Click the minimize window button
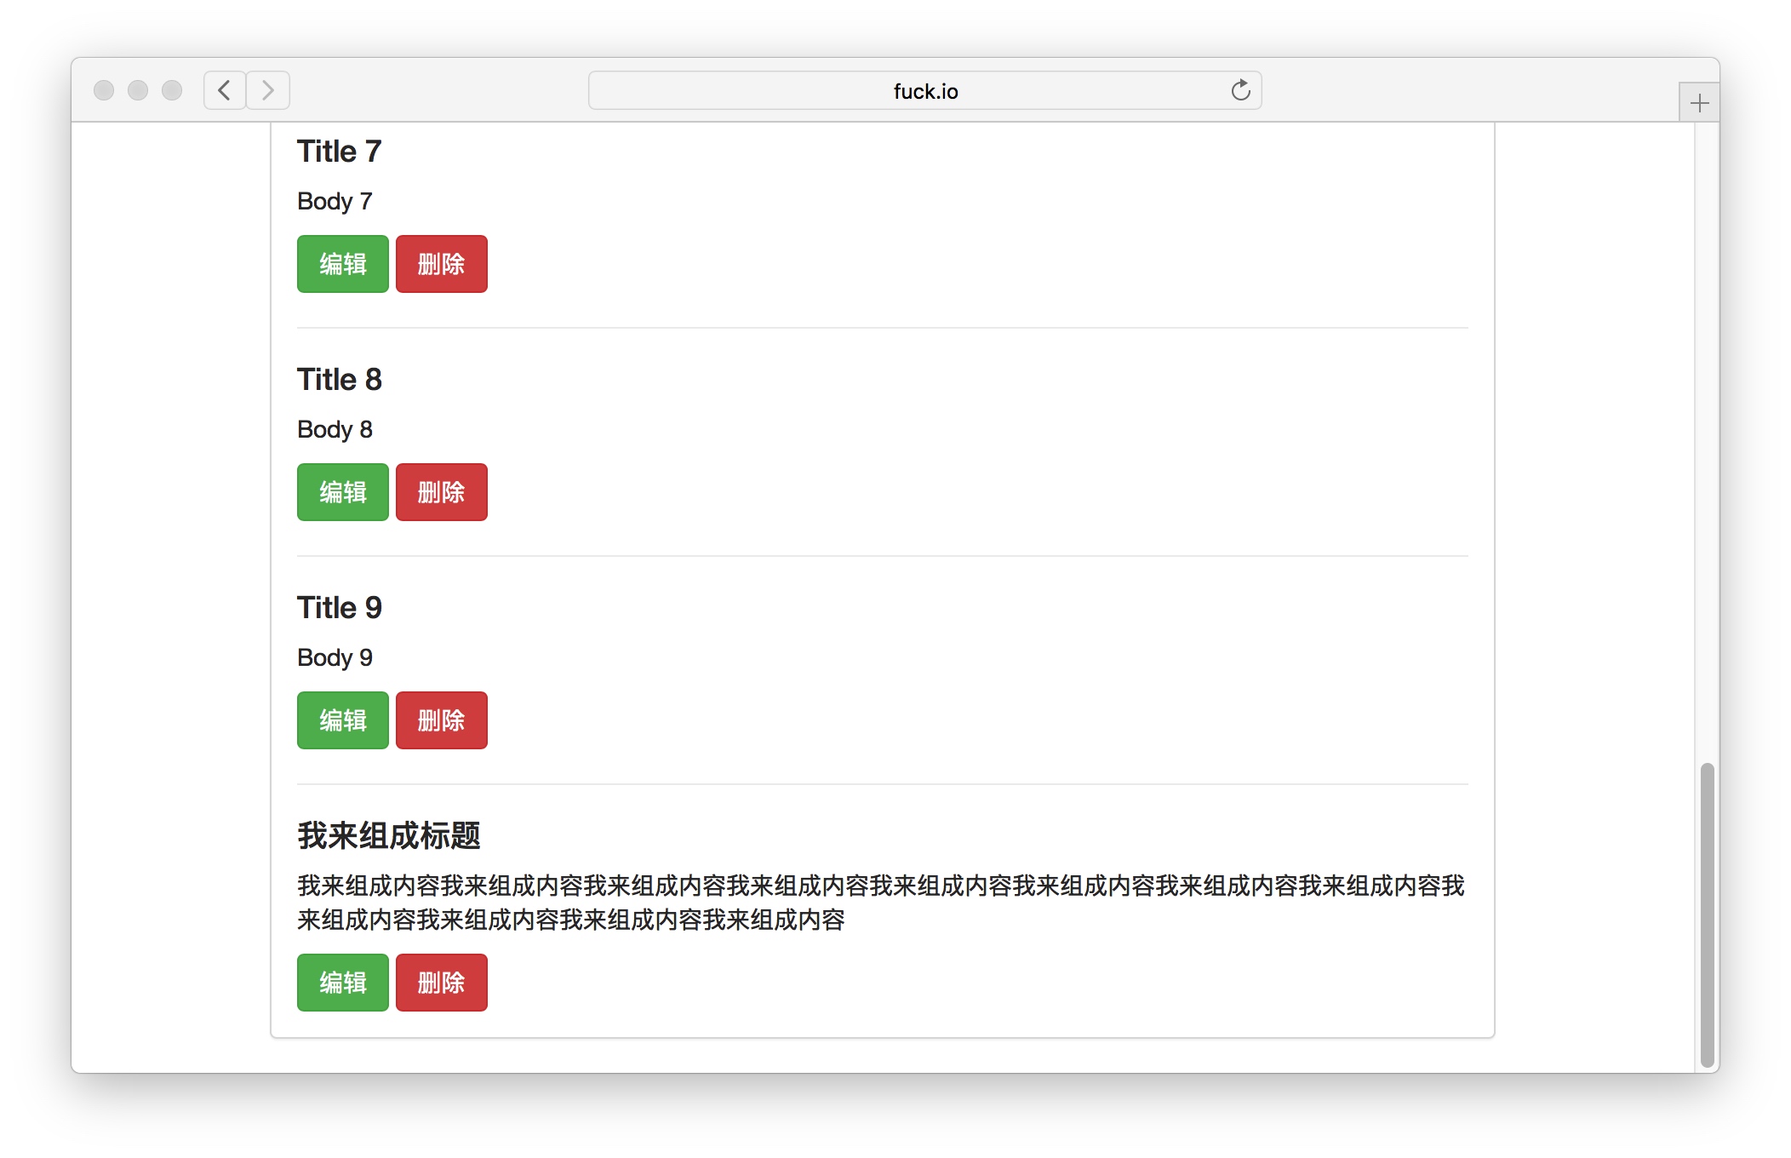 138,90
